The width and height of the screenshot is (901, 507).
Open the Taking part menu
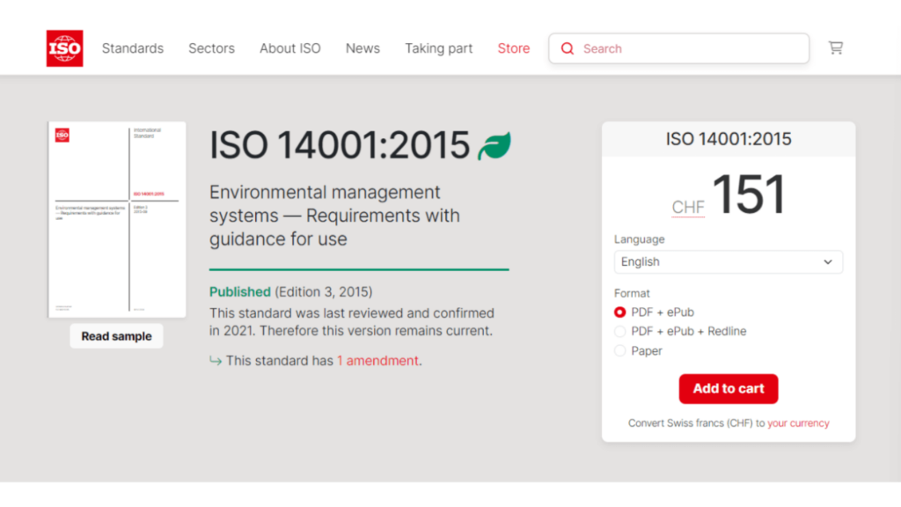click(x=438, y=48)
